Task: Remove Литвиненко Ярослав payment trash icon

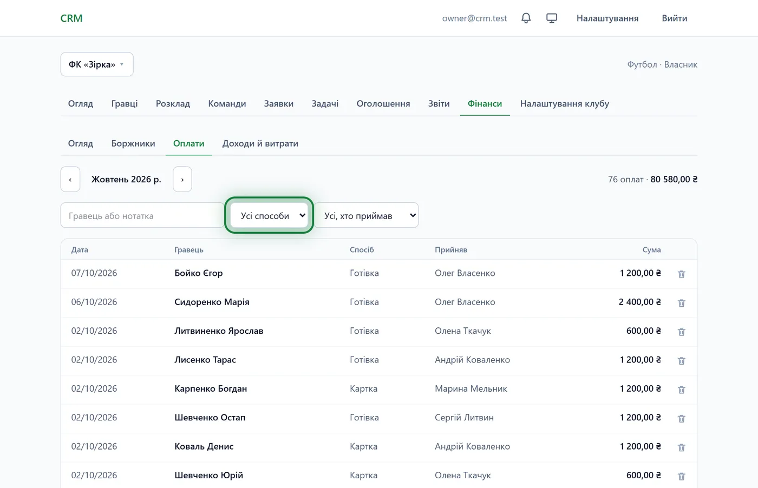Action: click(x=682, y=332)
